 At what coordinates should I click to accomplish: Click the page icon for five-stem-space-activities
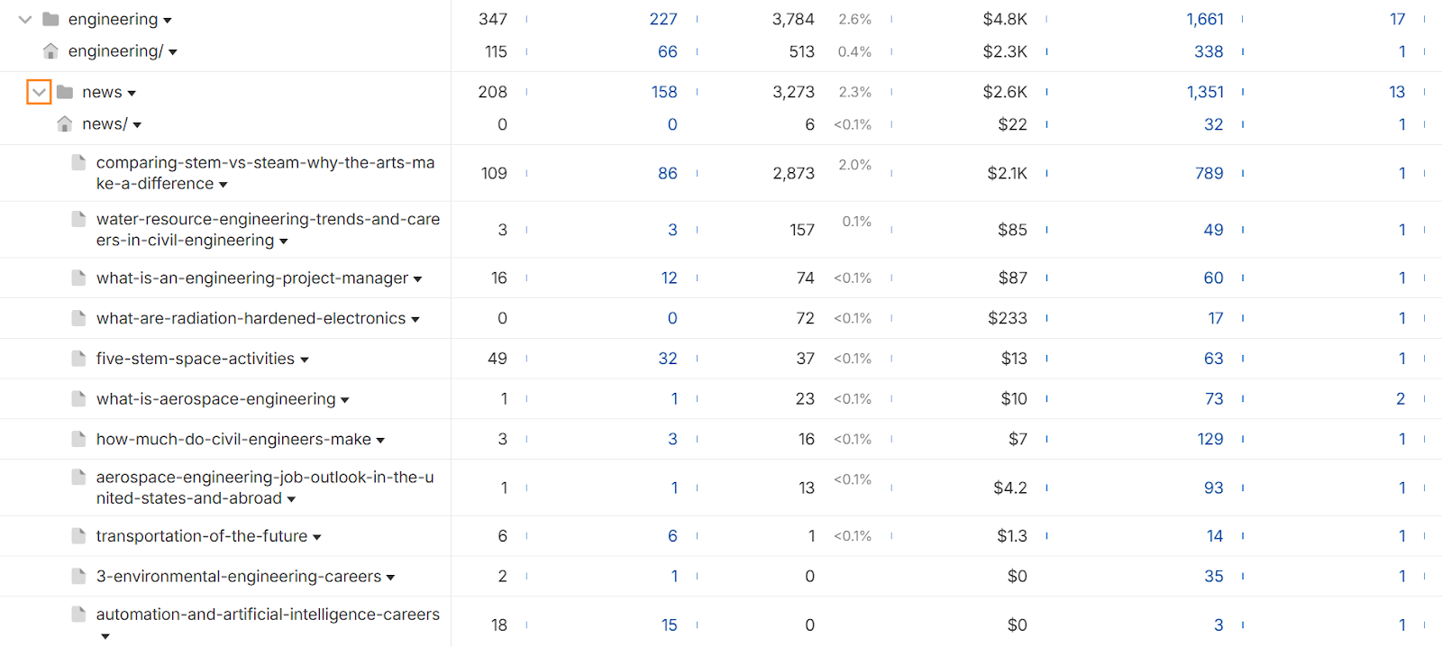[79, 358]
